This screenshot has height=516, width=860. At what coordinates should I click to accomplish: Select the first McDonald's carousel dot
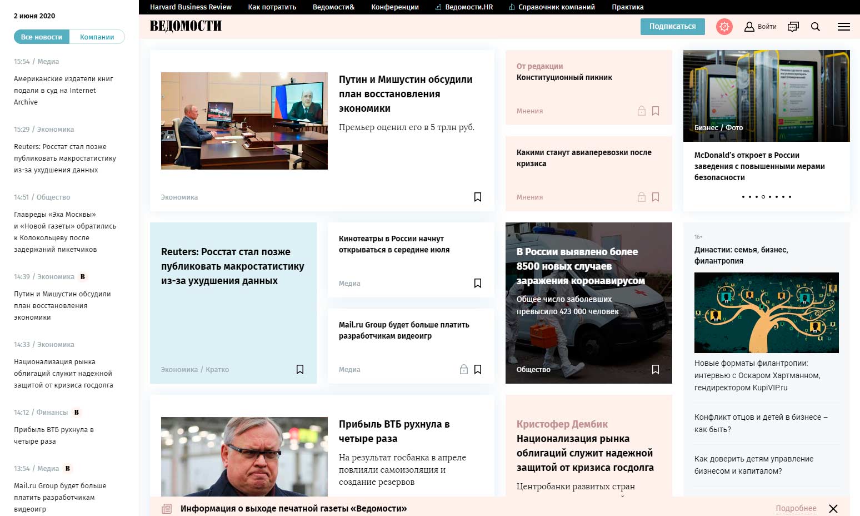pos(743,197)
